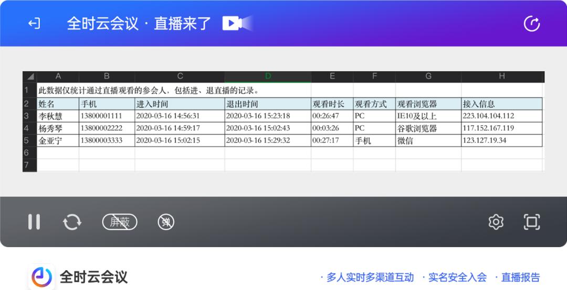Viewport: 567px width, 290px height.
Task: Select column C header
Action: click(x=180, y=76)
